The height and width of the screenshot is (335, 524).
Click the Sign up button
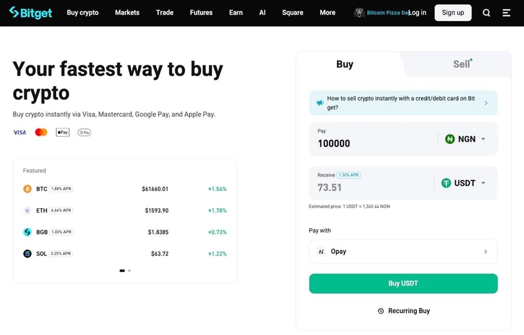click(x=453, y=12)
